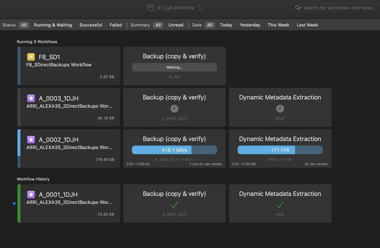The width and height of the screenshot is (380, 248).
Task: Show only Unread summaries
Action: coord(176,25)
